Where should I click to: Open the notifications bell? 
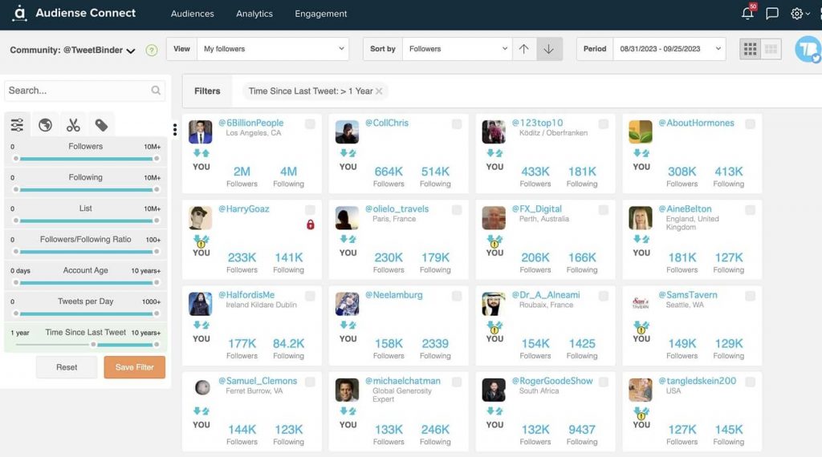[747, 13]
